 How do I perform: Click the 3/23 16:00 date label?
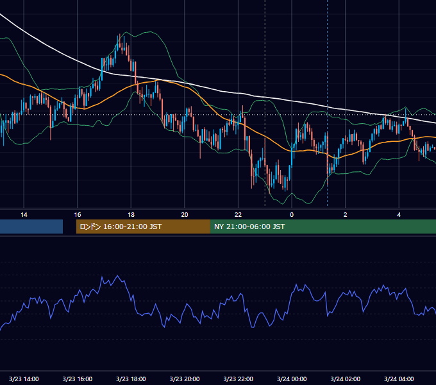[x=78, y=379]
